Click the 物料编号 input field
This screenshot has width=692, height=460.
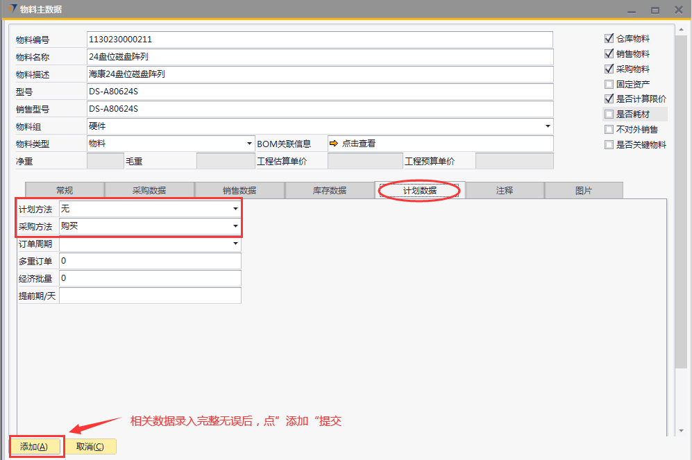(319, 40)
